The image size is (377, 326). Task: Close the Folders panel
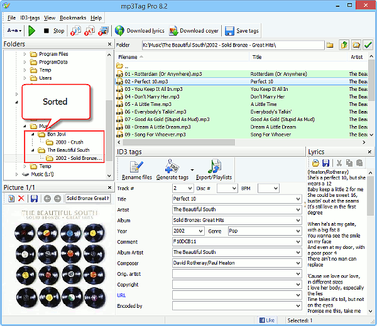click(x=109, y=44)
